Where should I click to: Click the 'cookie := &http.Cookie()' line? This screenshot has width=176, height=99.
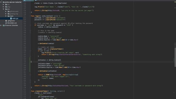pyautogui.click(x=48, y=27)
